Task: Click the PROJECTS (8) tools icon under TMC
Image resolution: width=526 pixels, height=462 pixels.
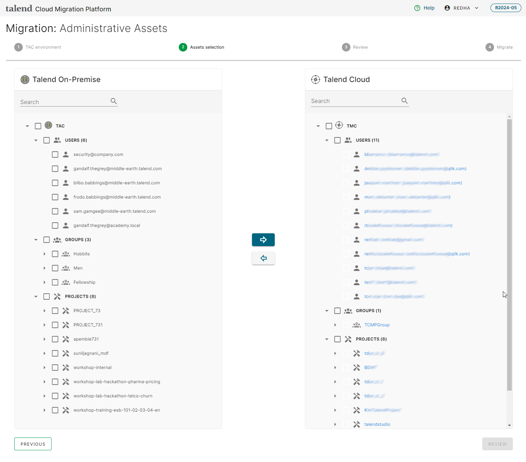Action: (348, 339)
